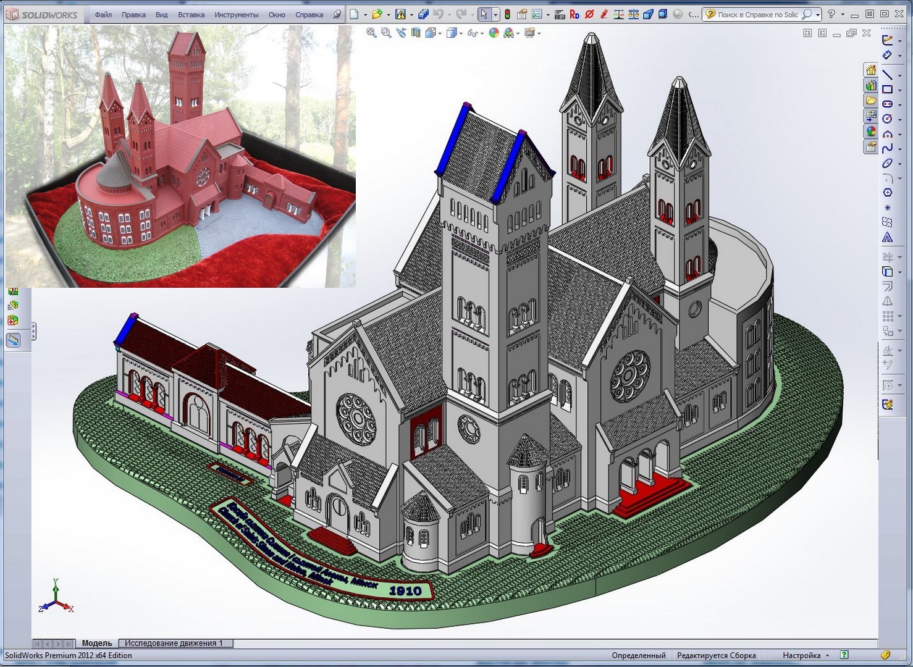Open the Вставка menu
The image size is (913, 667).
pyautogui.click(x=191, y=15)
